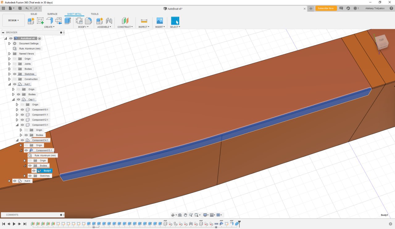Click the Orbit navigation tool
The height and width of the screenshot is (229, 395).
coord(173,215)
